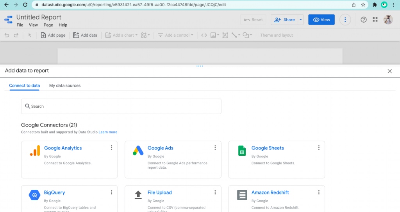This screenshot has height=212, width=400.
Task: Open the Page menu
Action: [x=48, y=25]
